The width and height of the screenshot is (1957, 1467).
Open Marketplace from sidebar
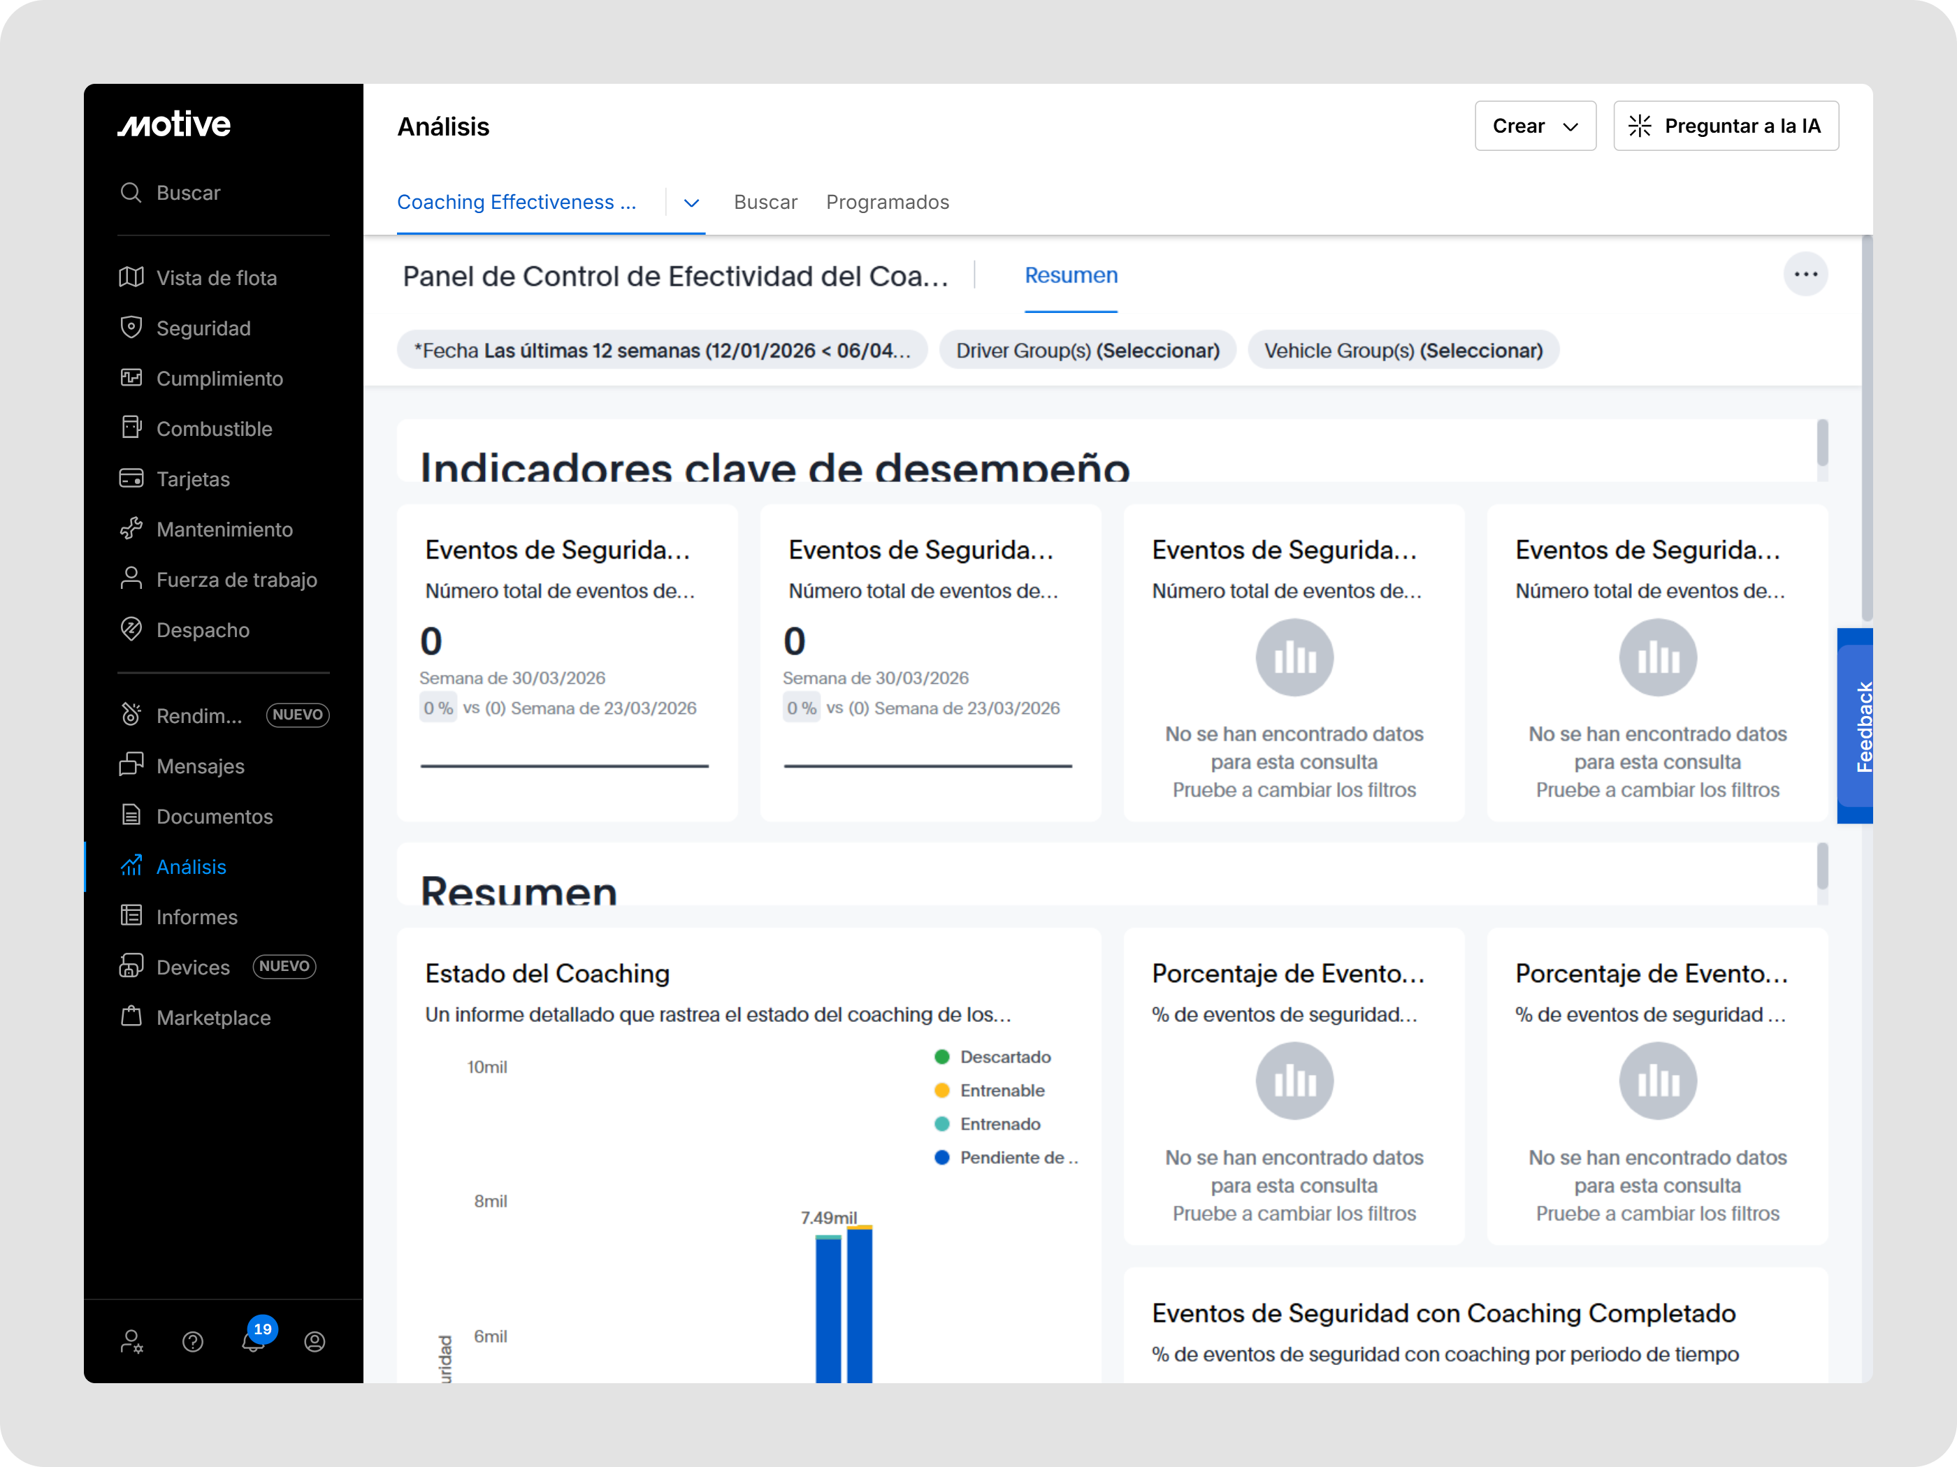[213, 1018]
